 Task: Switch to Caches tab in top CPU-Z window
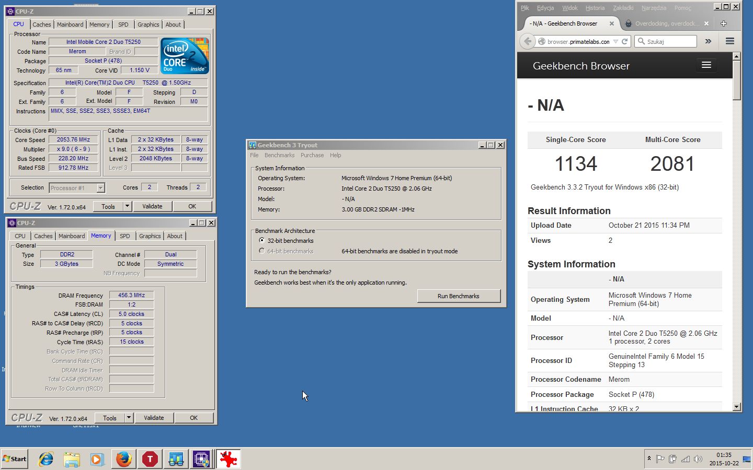pos(42,25)
